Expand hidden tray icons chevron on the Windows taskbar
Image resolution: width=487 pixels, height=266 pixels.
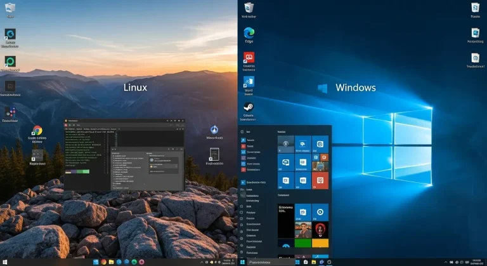point(446,262)
